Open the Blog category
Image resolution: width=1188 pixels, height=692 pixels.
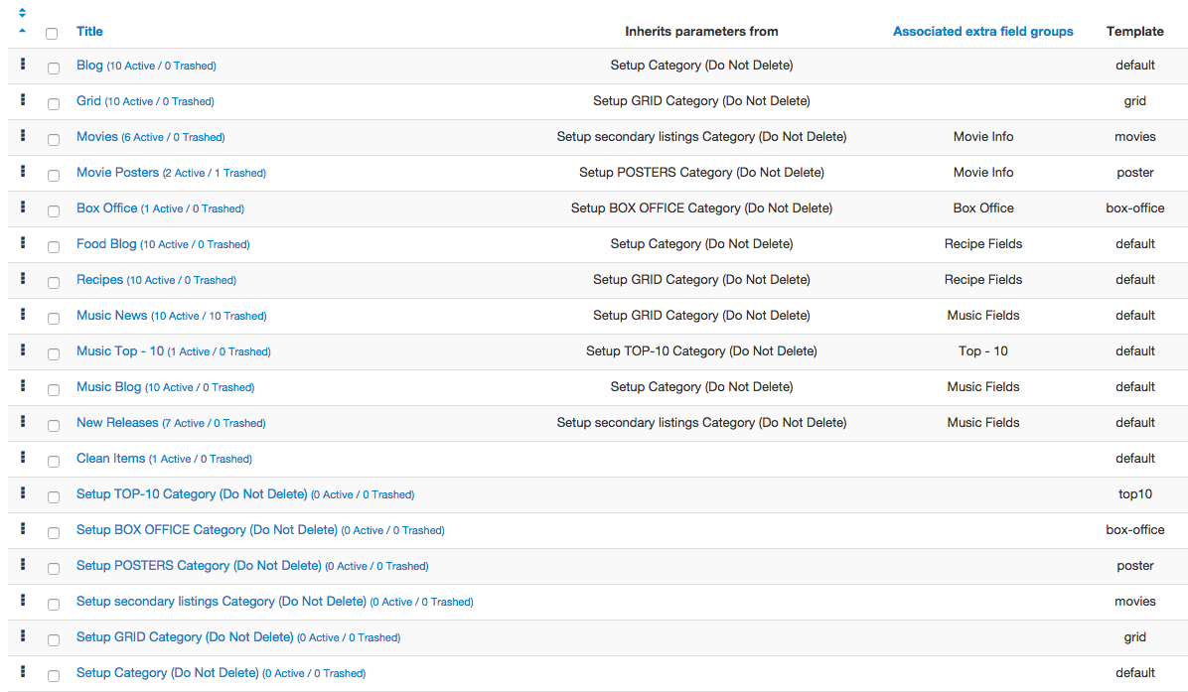click(x=89, y=66)
